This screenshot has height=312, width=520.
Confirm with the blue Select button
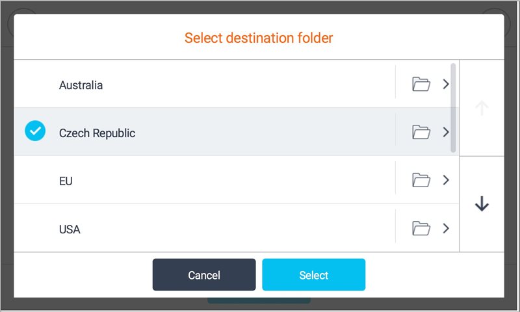[x=314, y=274]
